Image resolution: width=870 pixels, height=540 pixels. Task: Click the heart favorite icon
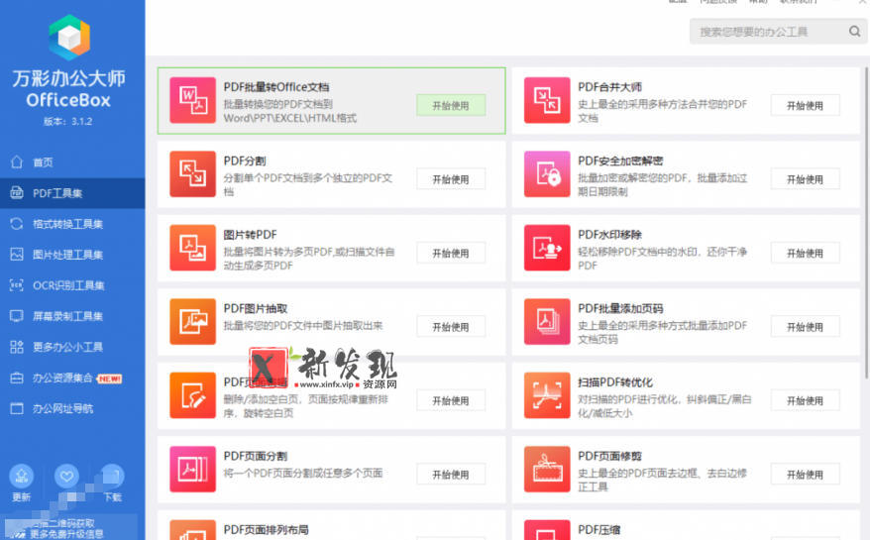66,477
